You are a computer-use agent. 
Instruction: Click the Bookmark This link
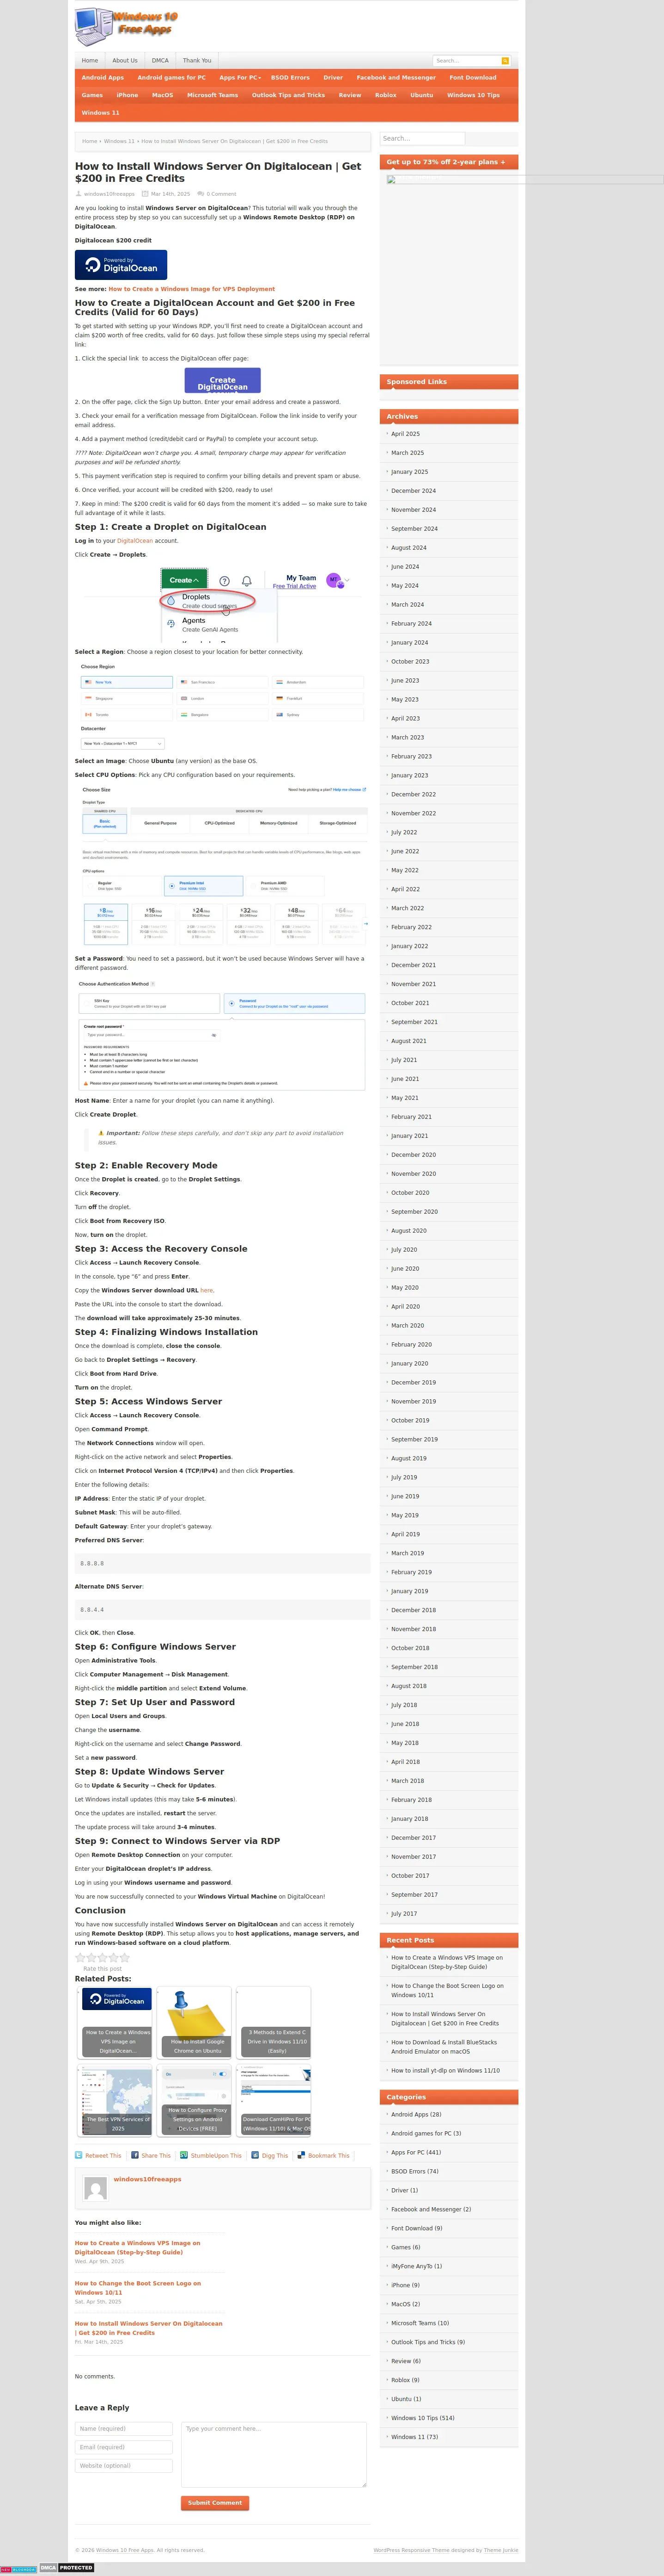click(x=329, y=2155)
